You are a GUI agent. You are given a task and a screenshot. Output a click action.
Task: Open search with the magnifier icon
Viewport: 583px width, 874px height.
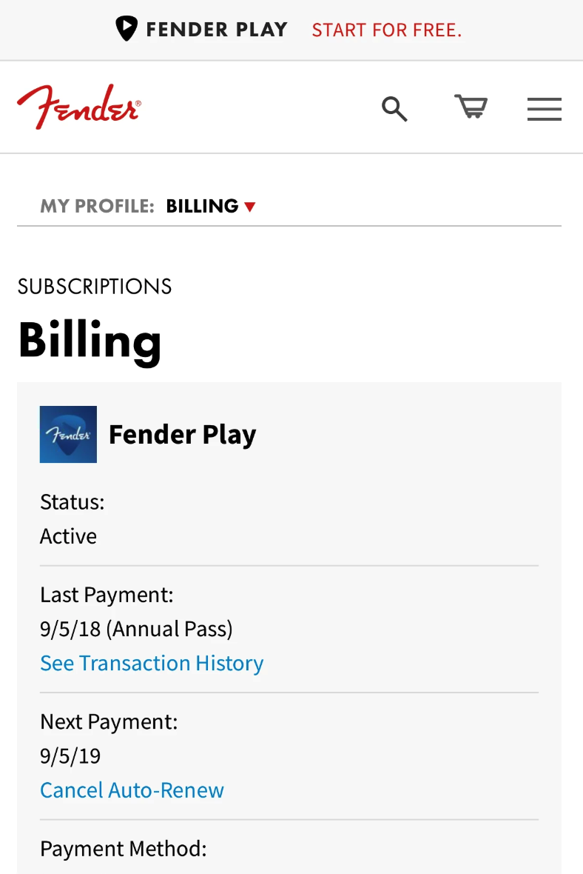pyautogui.click(x=394, y=109)
